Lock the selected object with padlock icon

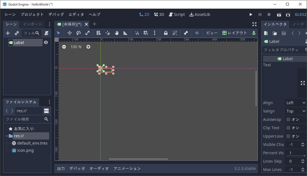[x=166, y=33]
